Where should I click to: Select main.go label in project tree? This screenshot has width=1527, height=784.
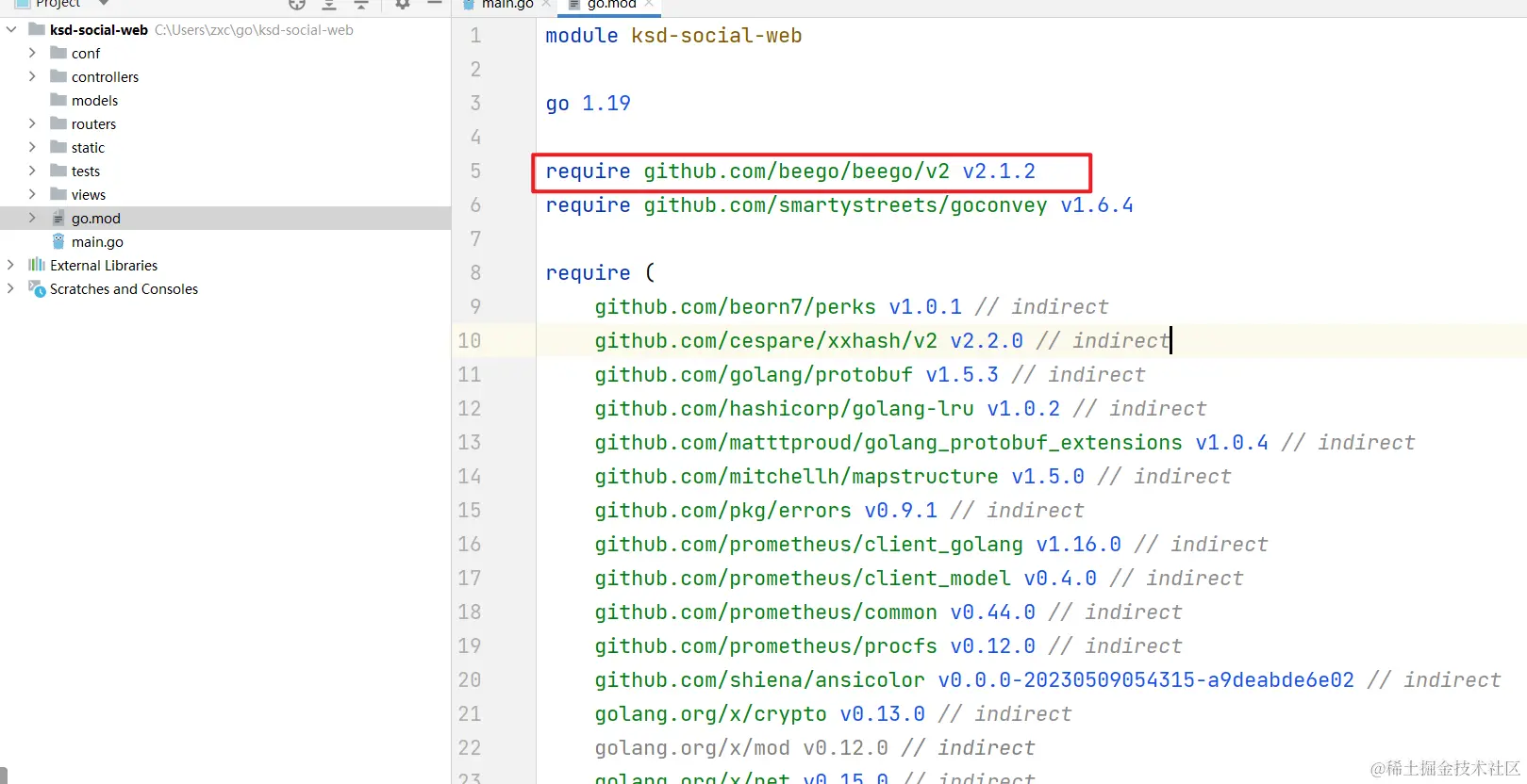(x=97, y=241)
